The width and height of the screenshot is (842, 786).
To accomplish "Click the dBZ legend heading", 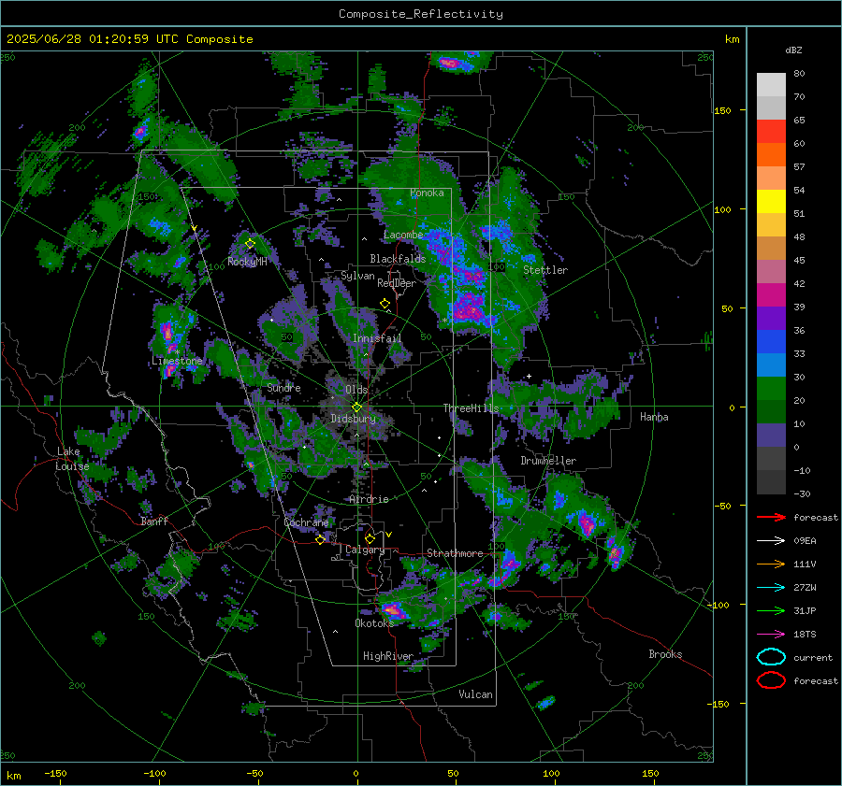I will pos(793,50).
